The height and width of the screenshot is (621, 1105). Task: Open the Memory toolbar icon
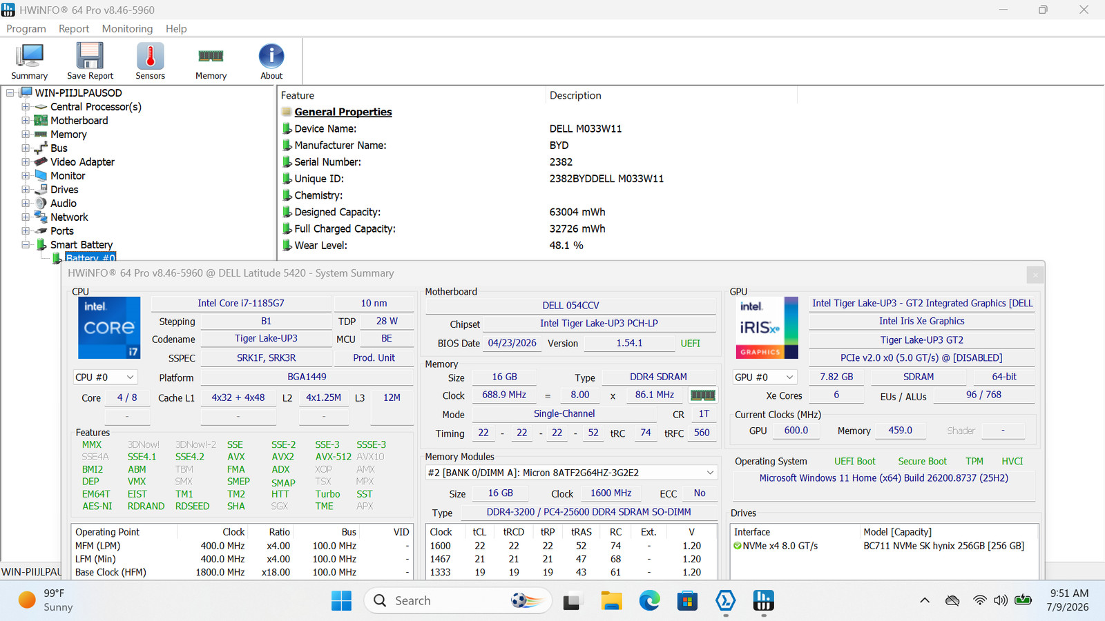pyautogui.click(x=211, y=61)
